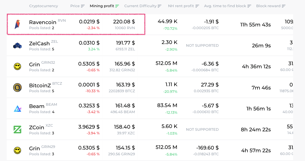Open the Ravencoin coin name link
Screen dimensions: 305x161
click(x=43, y=22)
